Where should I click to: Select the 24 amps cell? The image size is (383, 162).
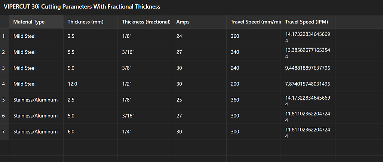point(179,37)
